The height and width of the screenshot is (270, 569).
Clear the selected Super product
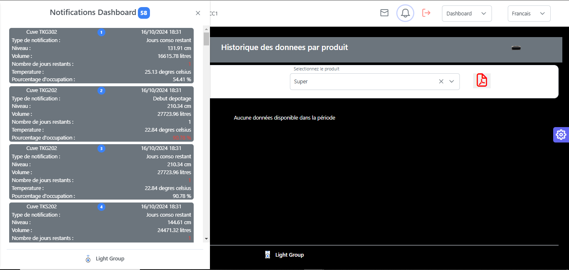(441, 82)
